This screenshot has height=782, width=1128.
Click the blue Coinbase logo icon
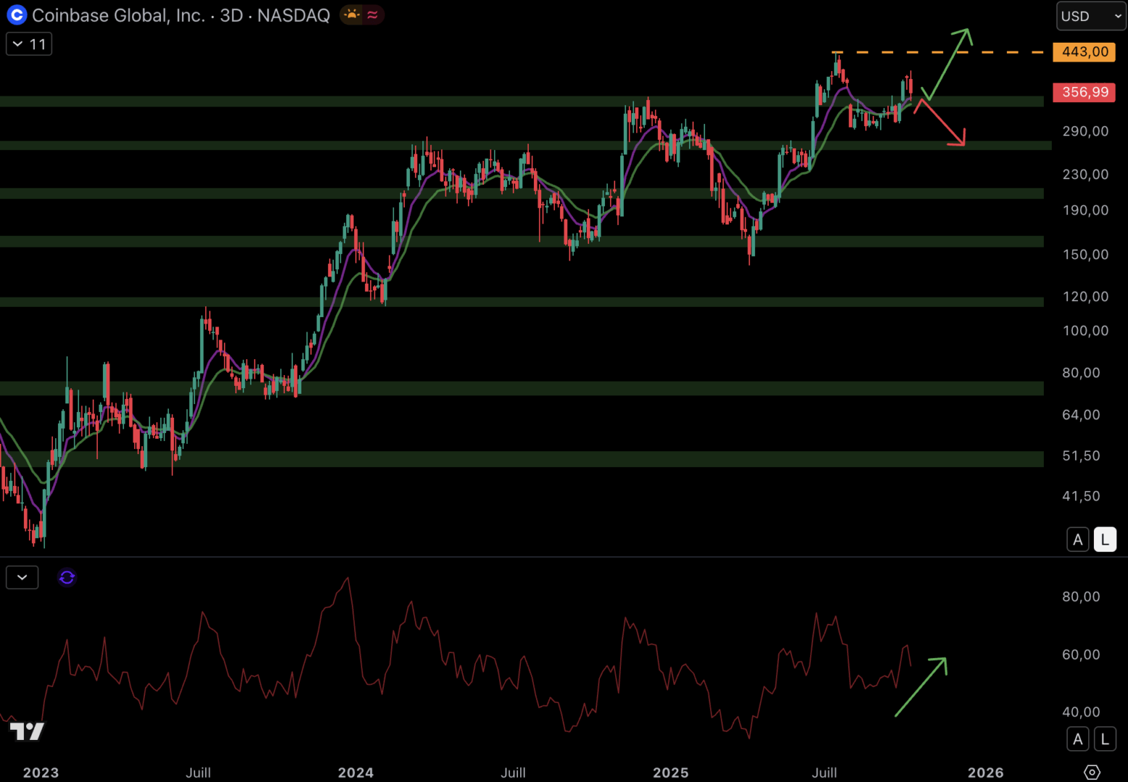[x=17, y=14]
